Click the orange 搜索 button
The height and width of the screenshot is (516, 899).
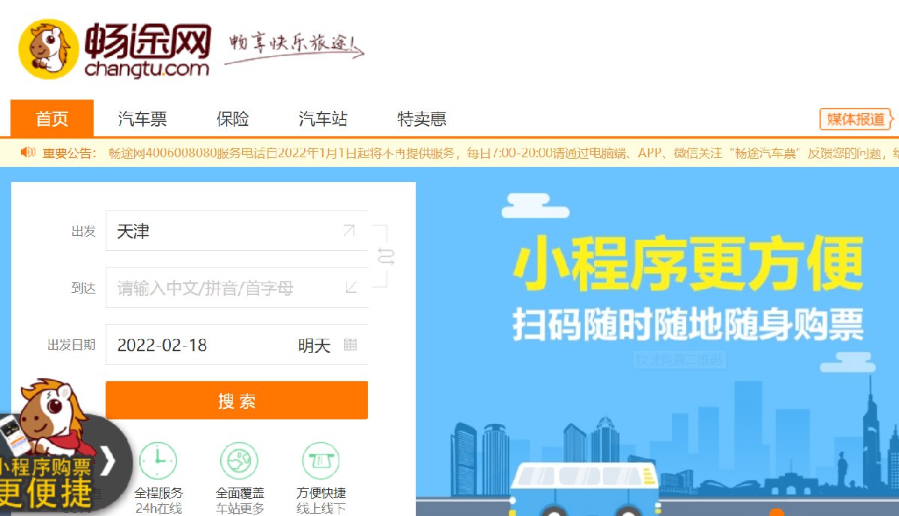pos(237,401)
